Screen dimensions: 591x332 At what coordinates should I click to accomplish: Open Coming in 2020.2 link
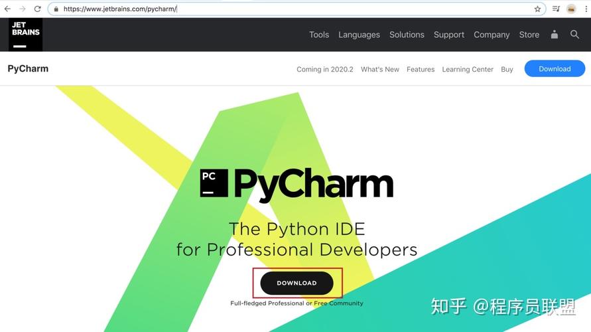tap(325, 70)
